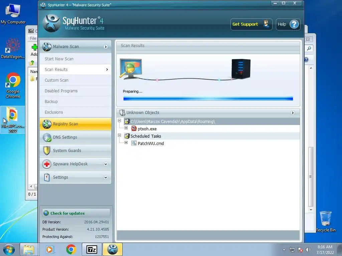This screenshot has width=342, height=256.
Task: Select Files4PC.com 2022 desktop folder
Action: (x=12, y=120)
